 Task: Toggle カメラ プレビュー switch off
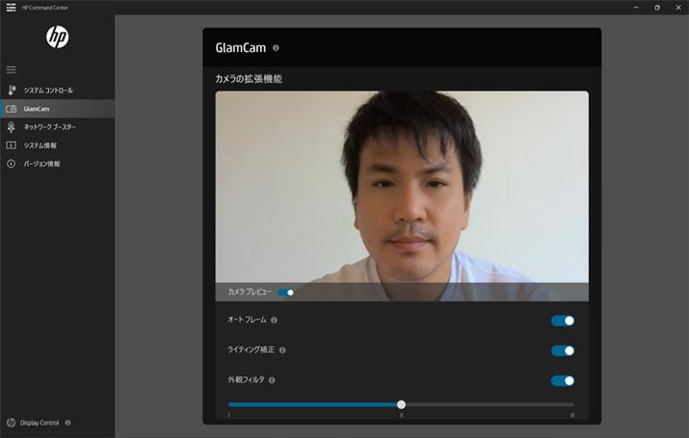(x=286, y=291)
